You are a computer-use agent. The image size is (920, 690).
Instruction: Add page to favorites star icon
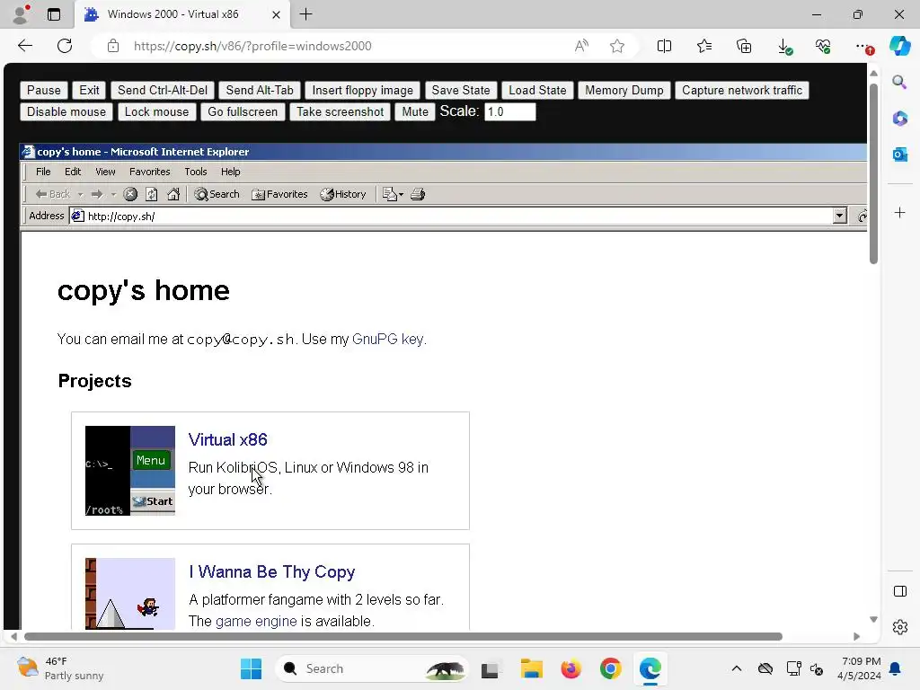pyautogui.click(x=616, y=46)
